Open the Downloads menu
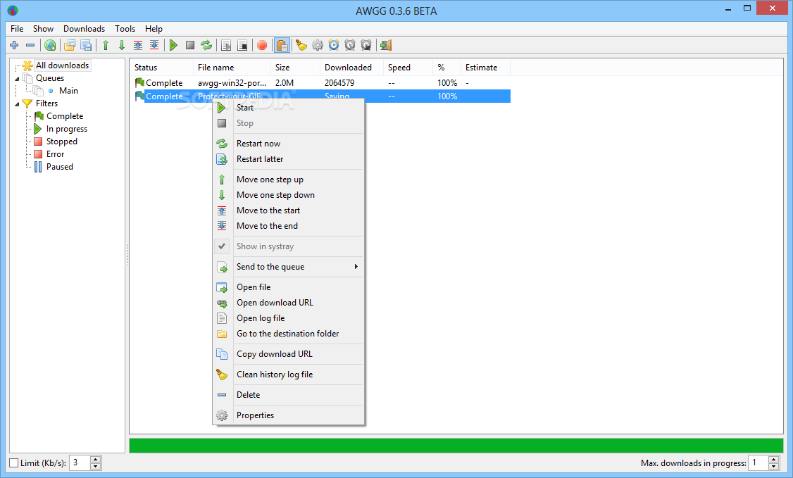Viewport: 793px width, 478px height. pyautogui.click(x=84, y=29)
